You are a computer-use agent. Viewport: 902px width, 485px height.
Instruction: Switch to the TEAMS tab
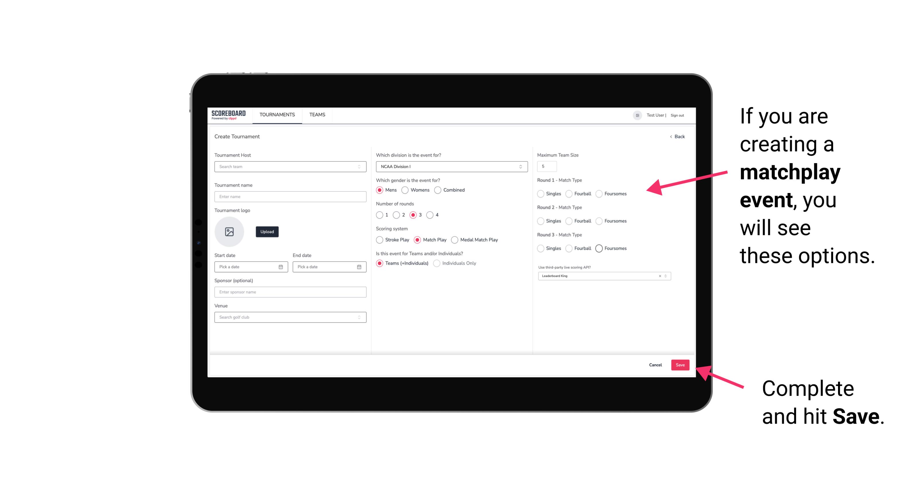click(317, 115)
